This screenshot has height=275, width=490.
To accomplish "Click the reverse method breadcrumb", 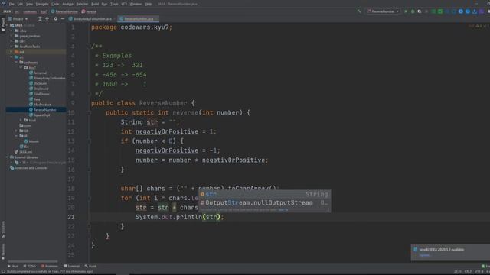I will (x=89, y=11).
